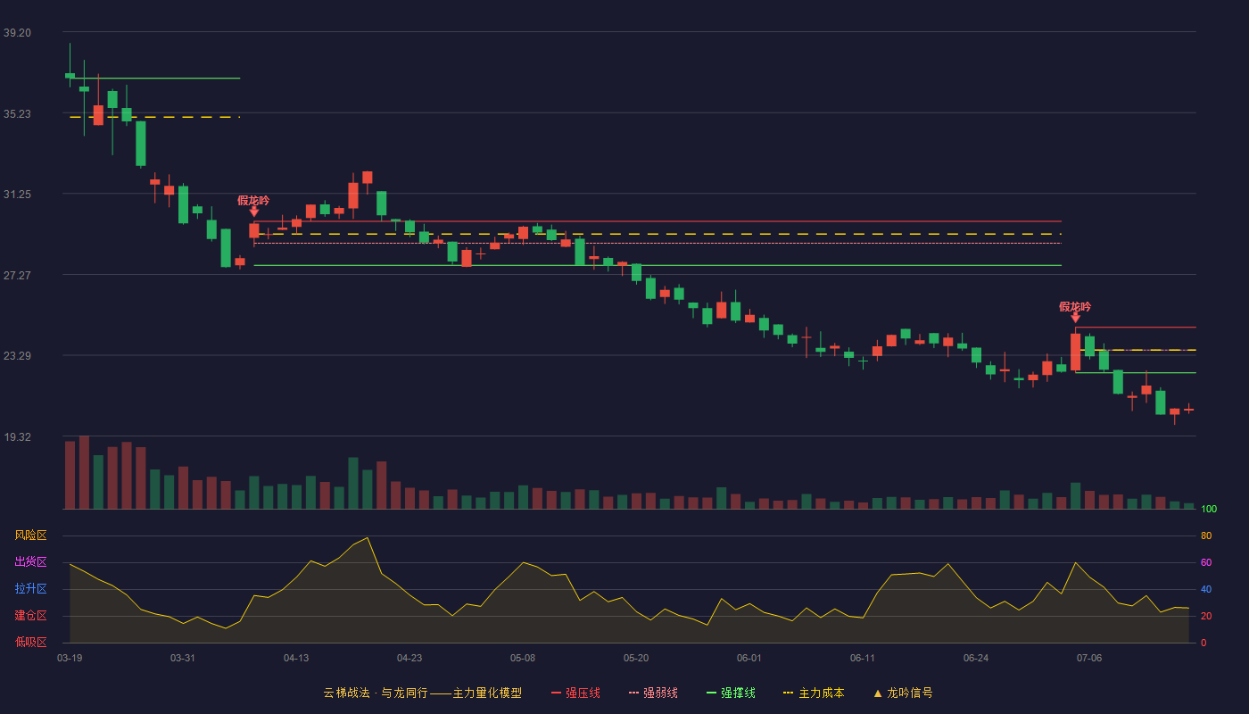The image size is (1249, 714).
Task: Click the 04-23 date label
Action: [x=409, y=658]
